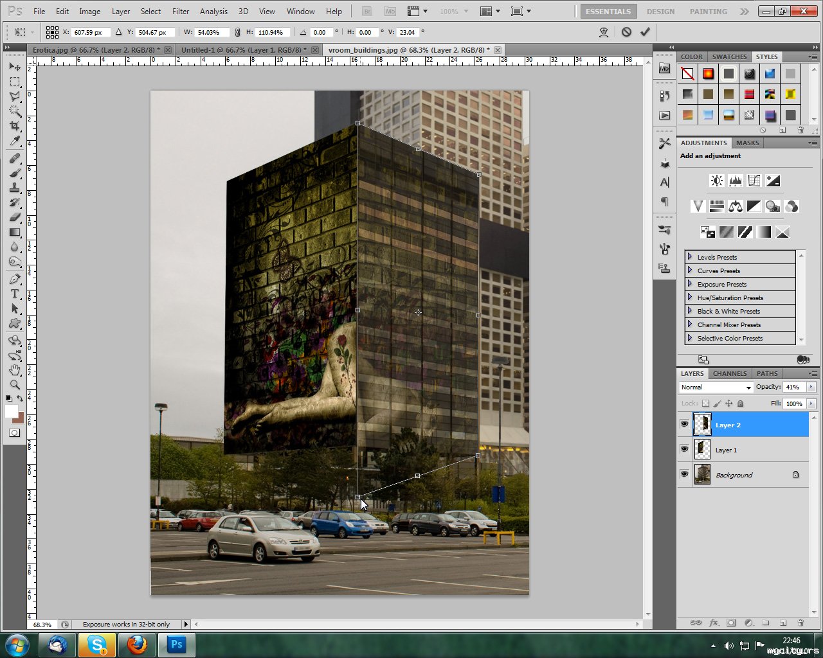Open Firefox from the taskbar
The height and width of the screenshot is (658, 823).
pyautogui.click(x=136, y=645)
